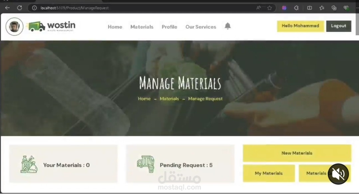Screen dimensions: 359x195
Task: Click the Hello Mohammad button
Action: coord(300,26)
